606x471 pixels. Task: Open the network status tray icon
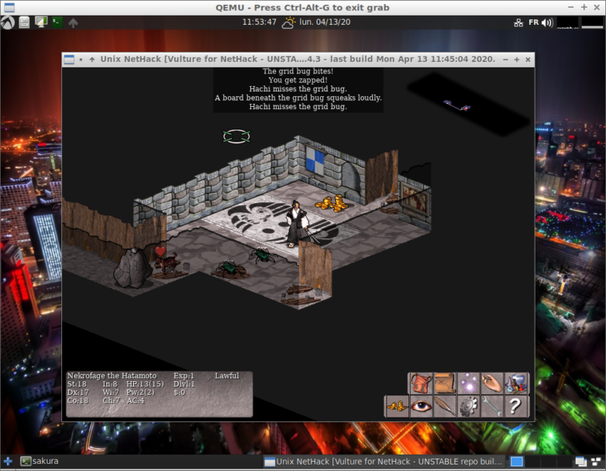(518, 22)
